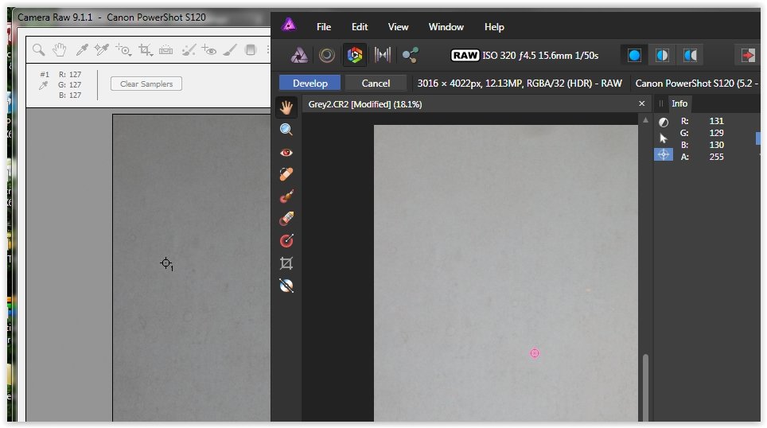The image size is (767, 428).
Task: Click color sampler marker 1 on Camera Raw image
Action: 165,263
